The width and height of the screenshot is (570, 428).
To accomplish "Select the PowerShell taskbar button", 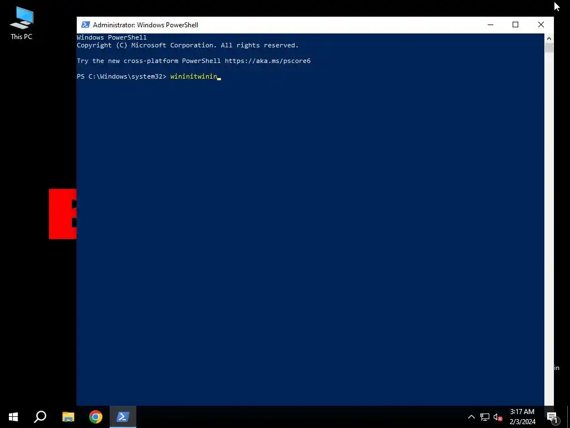I will pyautogui.click(x=123, y=417).
